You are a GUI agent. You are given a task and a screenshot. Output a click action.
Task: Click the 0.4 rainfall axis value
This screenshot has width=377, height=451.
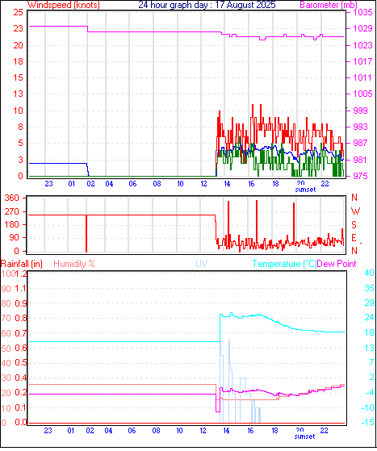click(21, 378)
